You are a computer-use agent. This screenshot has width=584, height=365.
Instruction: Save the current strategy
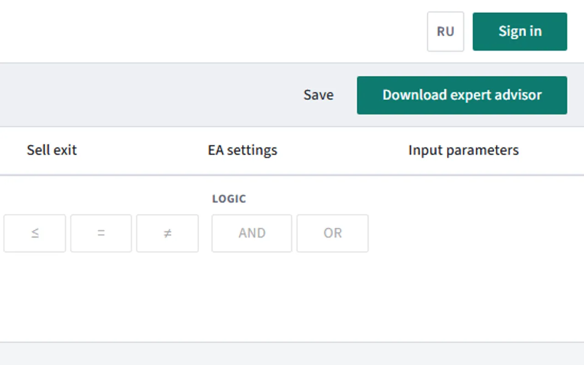(x=318, y=95)
